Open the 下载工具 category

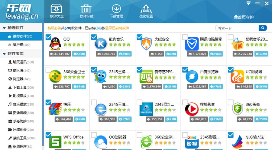21,87
